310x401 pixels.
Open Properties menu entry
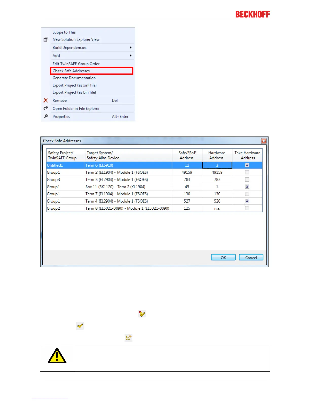tap(92, 116)
